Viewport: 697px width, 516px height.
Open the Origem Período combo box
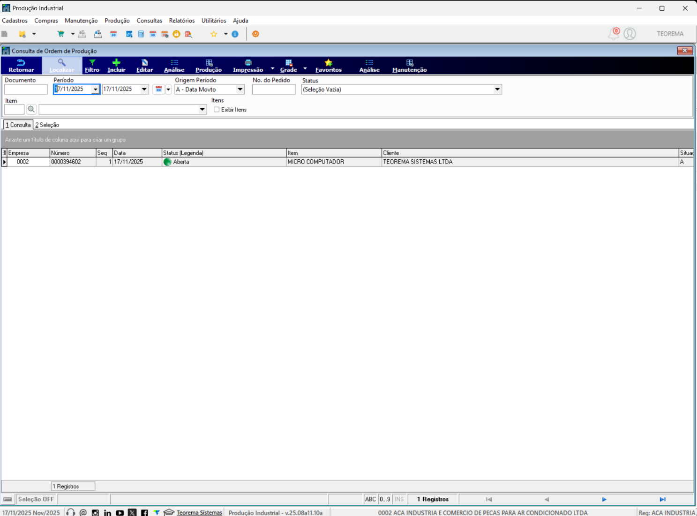(x=210, y=90)
